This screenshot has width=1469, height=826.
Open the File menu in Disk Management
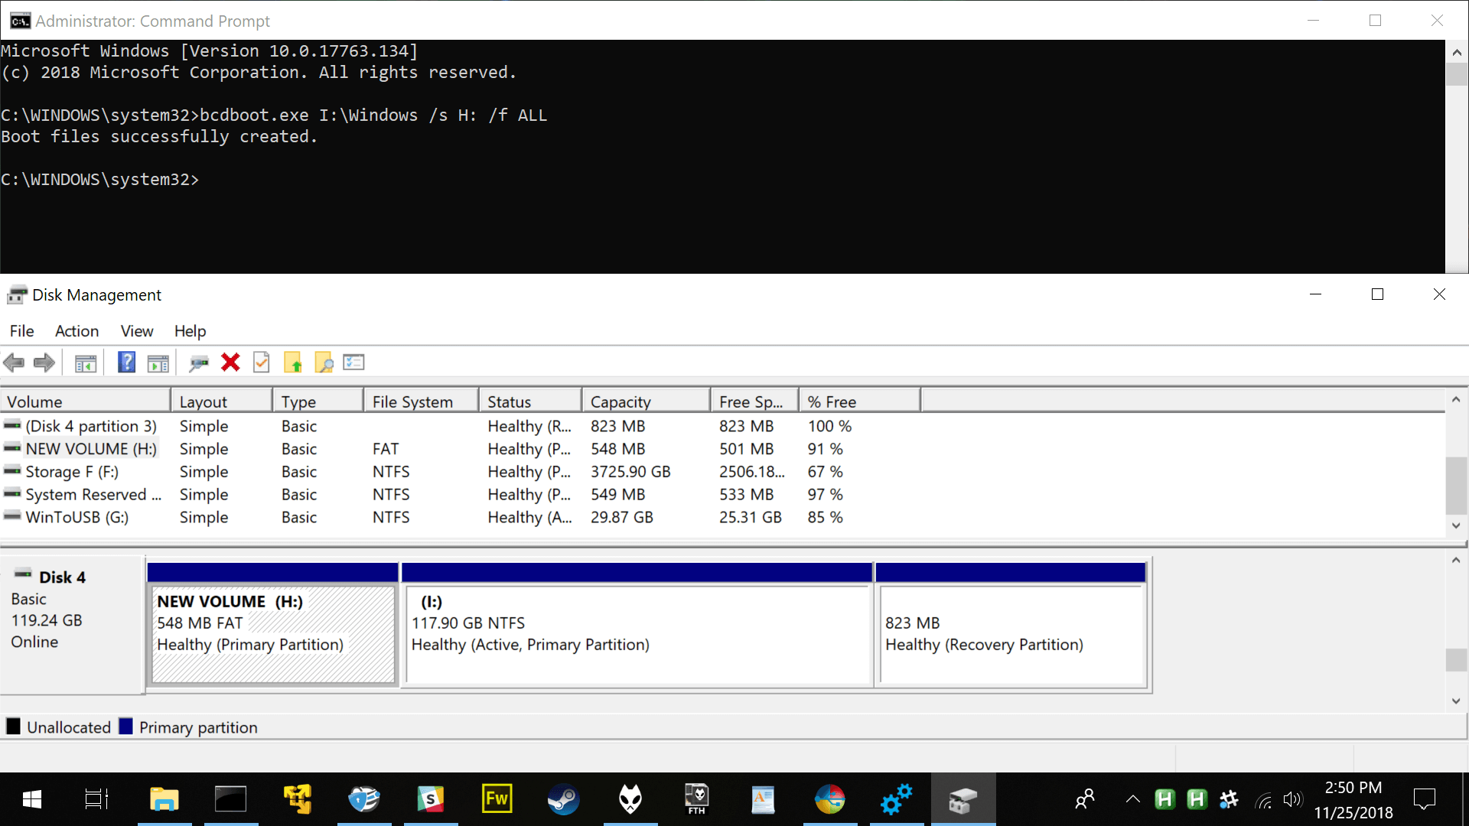pos(21,331)
